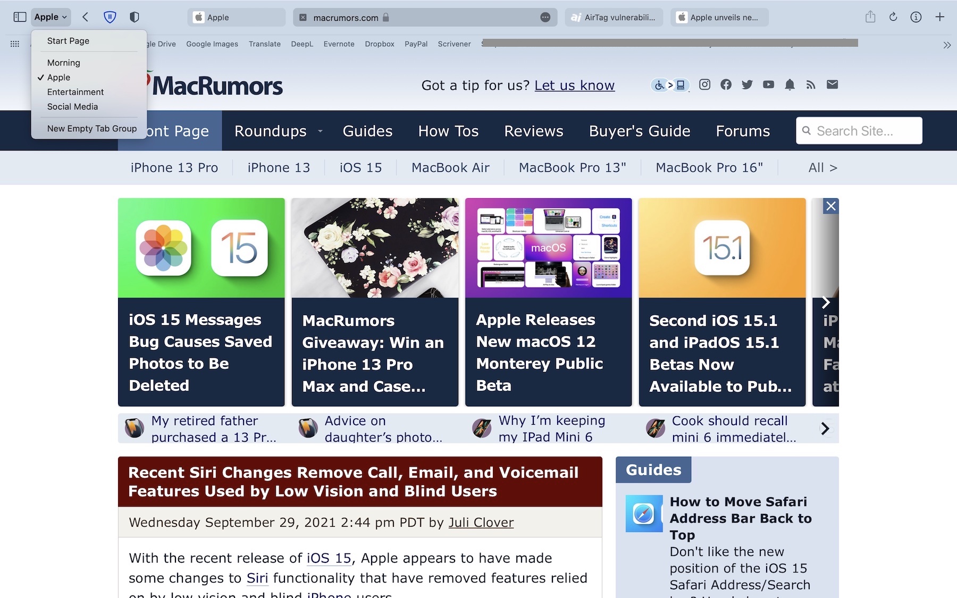Switch to the Morning tab group
Viewport: 957px width, 598px height.
(64, 63)
